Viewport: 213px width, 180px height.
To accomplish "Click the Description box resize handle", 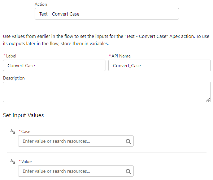I will click(208, 100).
